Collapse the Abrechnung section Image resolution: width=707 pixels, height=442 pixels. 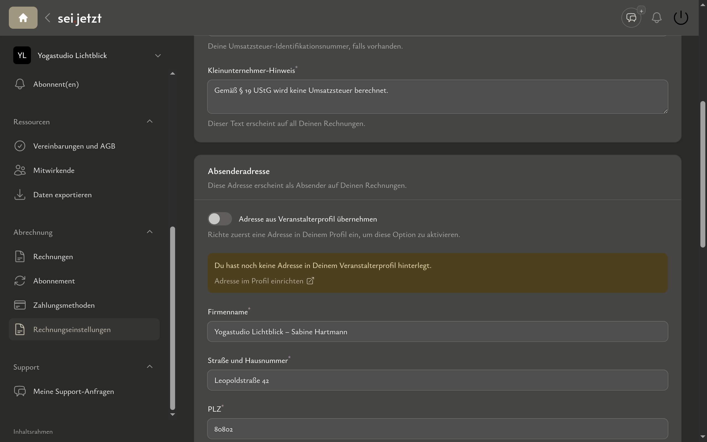[150, 232]
